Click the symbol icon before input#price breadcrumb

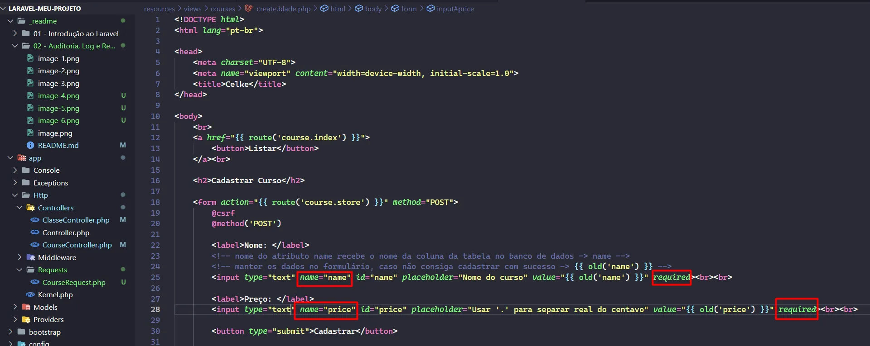[x=430, y=9]
